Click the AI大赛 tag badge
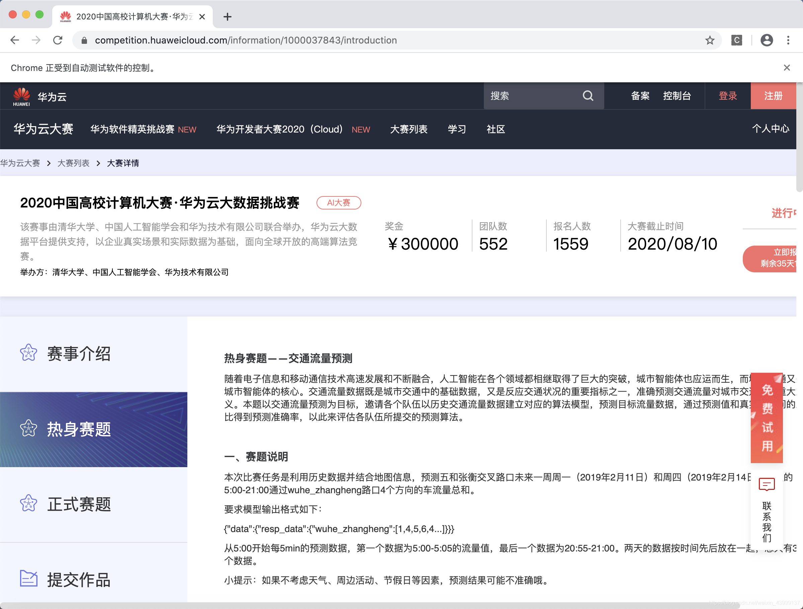 pyautogui.click(x=338, y=203)
